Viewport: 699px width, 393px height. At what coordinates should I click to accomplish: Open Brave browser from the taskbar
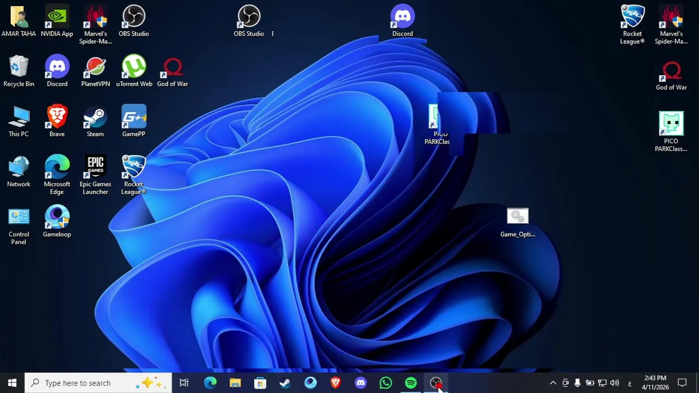tap(335, 383)
